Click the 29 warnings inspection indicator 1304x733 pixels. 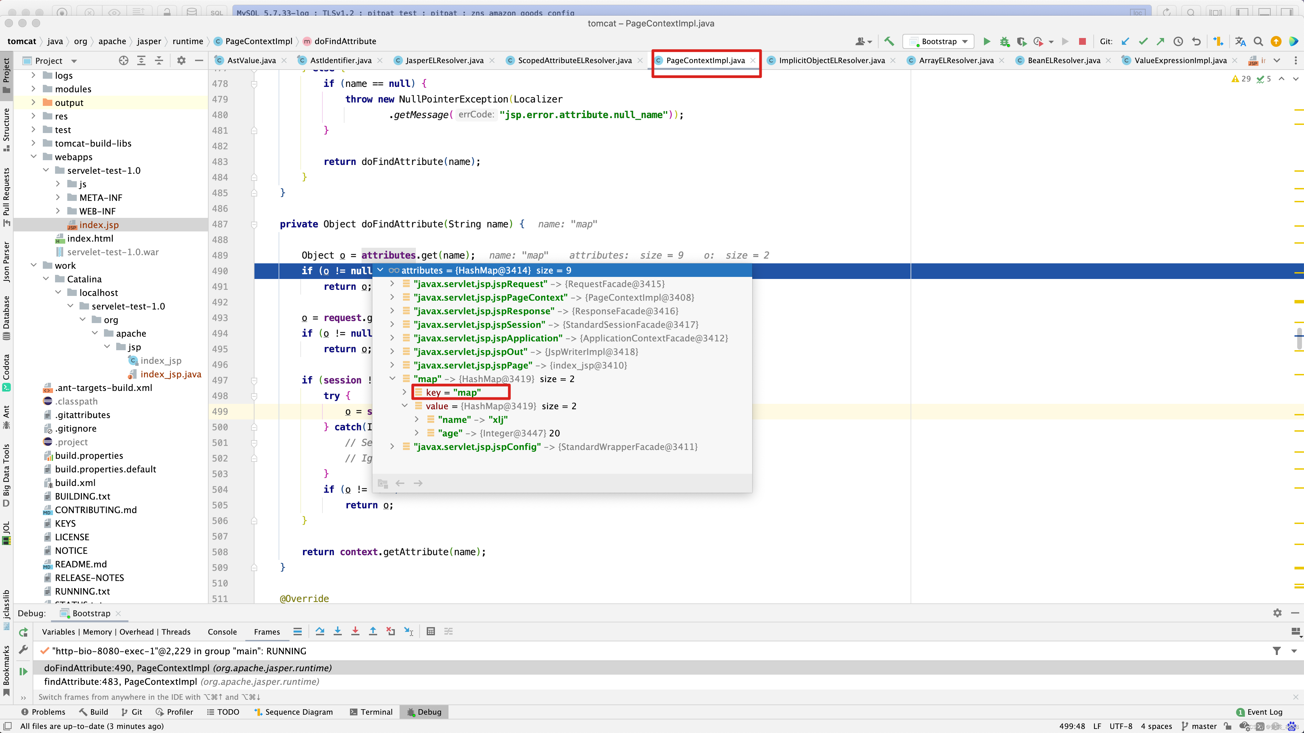click(x=1241, y=79)
